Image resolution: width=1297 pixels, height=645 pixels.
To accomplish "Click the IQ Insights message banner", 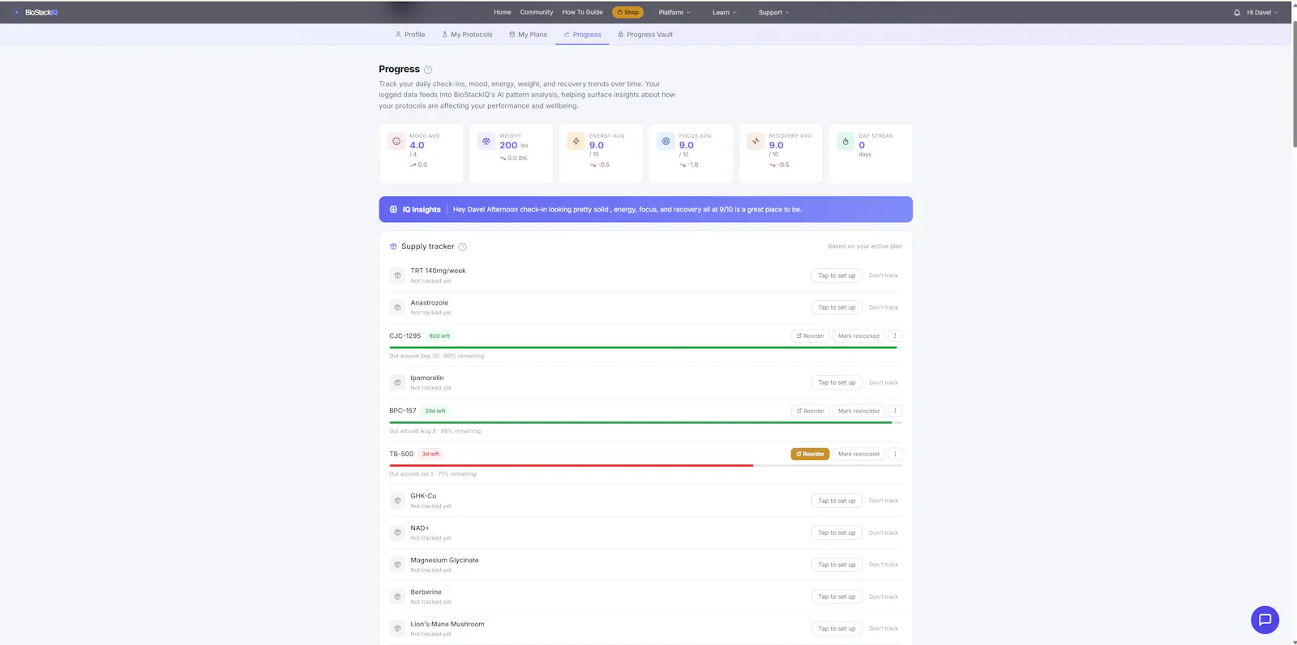I will 645,209.
